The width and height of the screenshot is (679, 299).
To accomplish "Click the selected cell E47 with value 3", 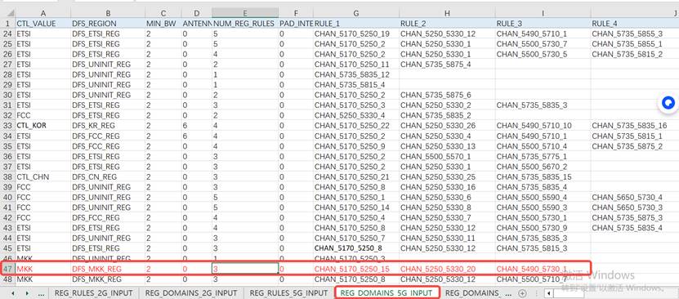I will tap(245, 268).
